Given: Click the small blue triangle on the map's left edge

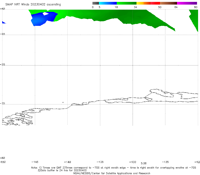Looking at the screenshot, I should tap(4, 22).
